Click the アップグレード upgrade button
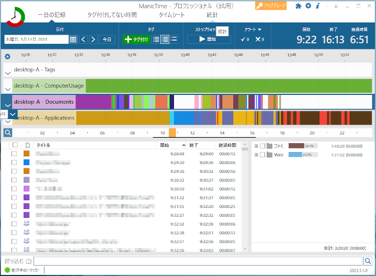The width and height of the screenshot is (376, 276). [x=271, y=5]
